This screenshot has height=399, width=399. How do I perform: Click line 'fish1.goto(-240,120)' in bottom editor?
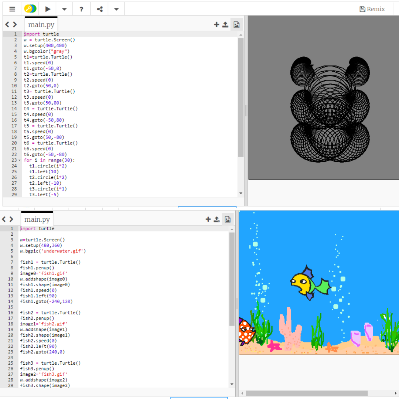[x=46, y=301]
